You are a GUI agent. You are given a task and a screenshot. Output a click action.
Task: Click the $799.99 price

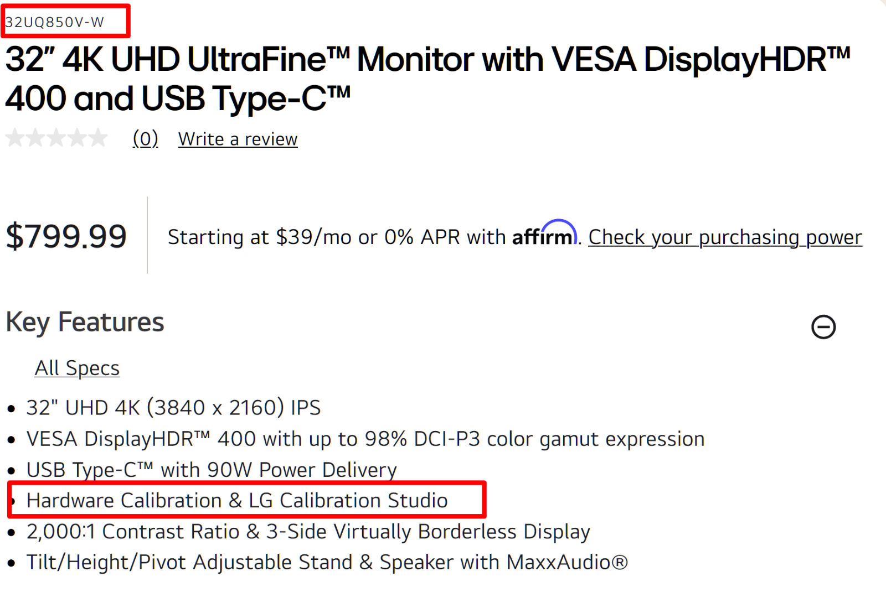pyautogui.click(x=66, y=236)
